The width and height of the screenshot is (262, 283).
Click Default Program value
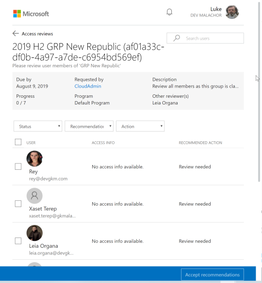coord(92,103)
